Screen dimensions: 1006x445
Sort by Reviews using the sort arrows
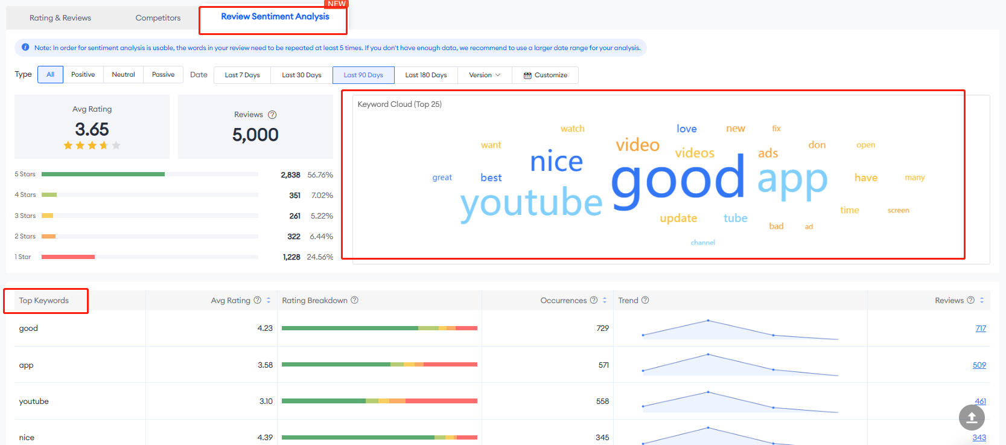tap(982, 300)
